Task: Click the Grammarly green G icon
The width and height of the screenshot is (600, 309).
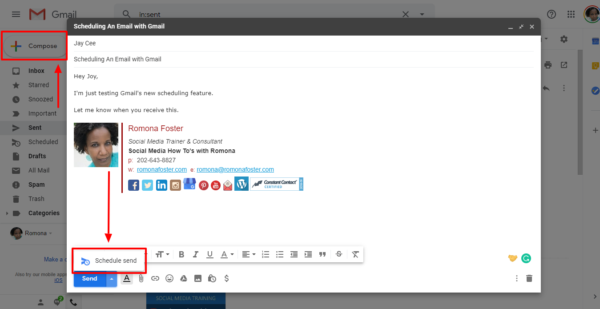Action: click(x=526, y=258)
